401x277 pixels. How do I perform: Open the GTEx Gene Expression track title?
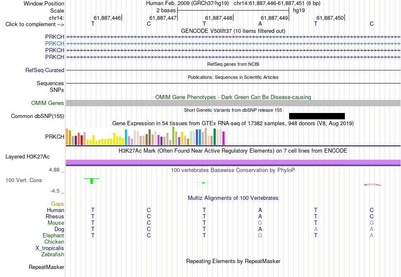233,124
